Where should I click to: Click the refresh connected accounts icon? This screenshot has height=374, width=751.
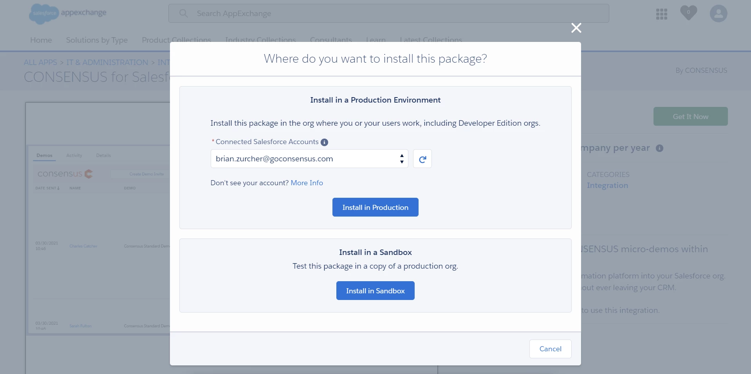coord(422,159)
